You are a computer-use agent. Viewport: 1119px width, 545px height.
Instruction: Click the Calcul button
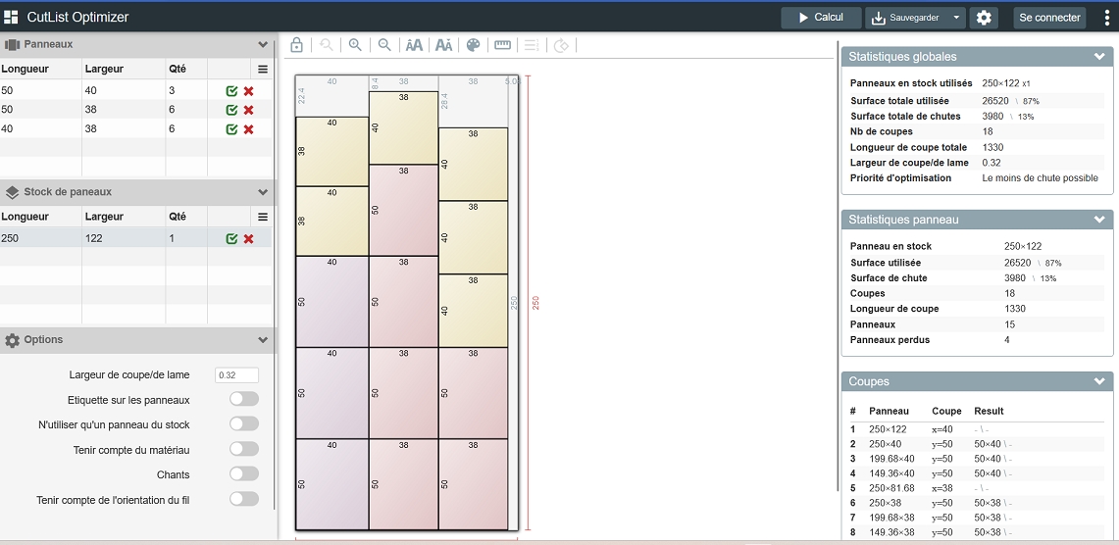[821, 18]
